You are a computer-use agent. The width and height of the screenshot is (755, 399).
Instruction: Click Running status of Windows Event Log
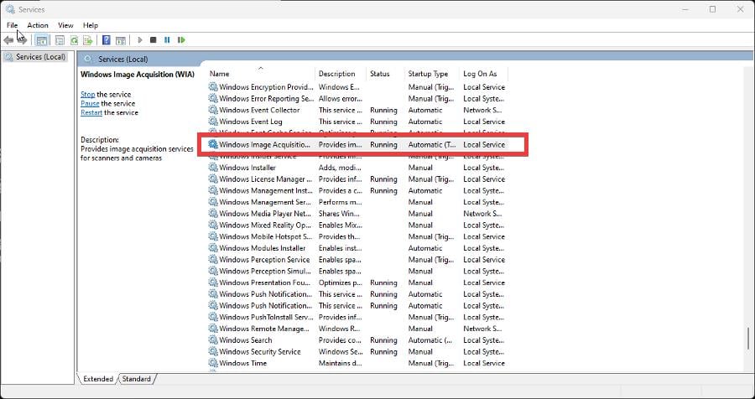[x=383, y=122]
